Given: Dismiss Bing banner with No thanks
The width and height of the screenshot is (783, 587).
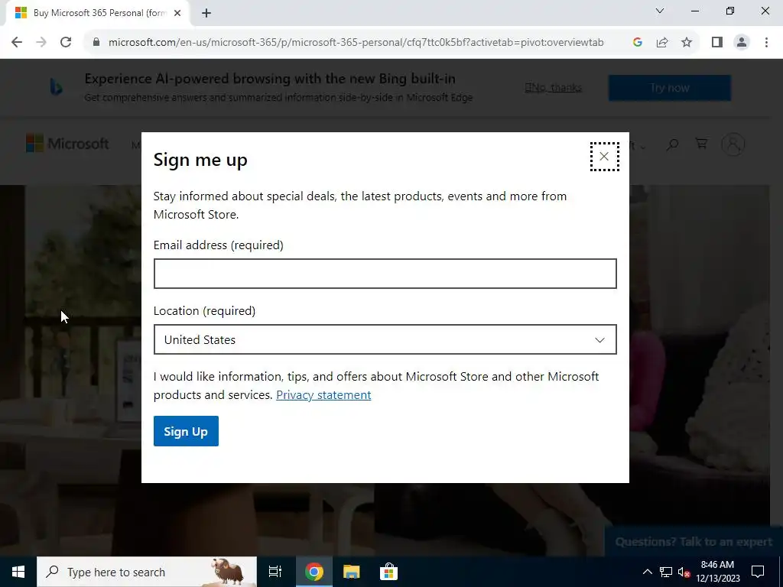Looking at the screenshot, I should 554,88.
